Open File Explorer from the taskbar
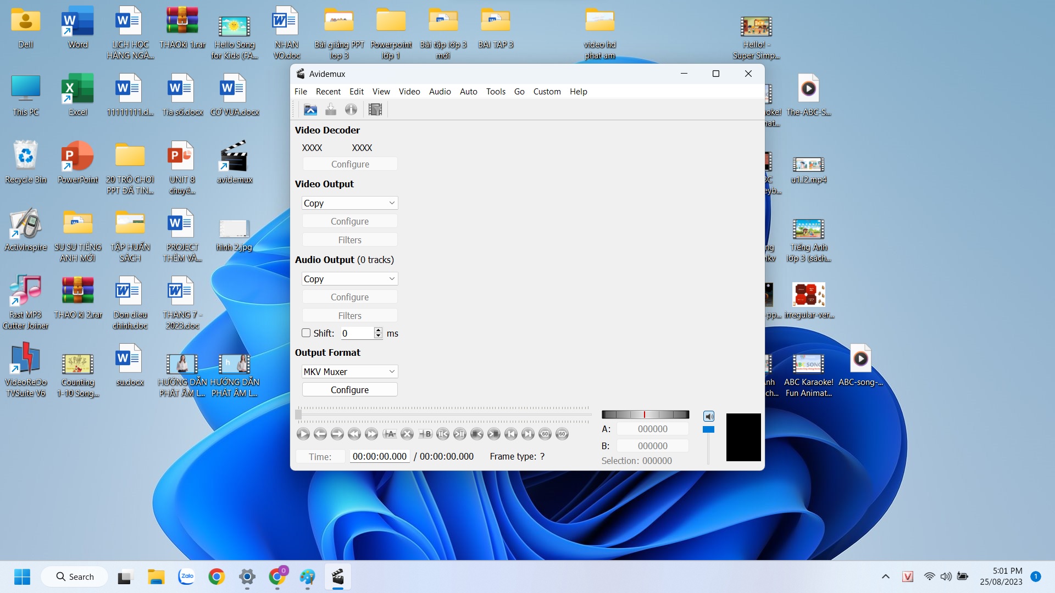 click(x=156, y=577)
